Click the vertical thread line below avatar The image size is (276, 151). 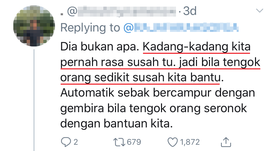(x=34, y=100)
